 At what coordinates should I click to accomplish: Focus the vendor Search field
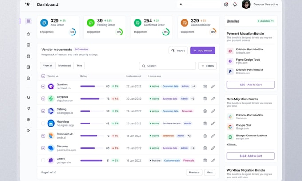coord(167,66)
